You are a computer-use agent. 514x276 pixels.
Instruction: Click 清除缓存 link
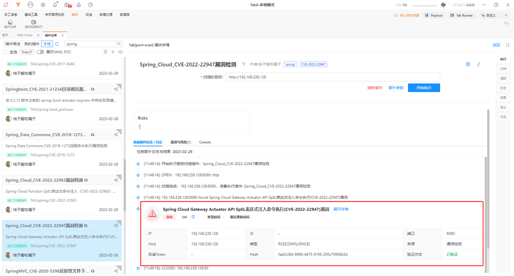(x=375, y=87)
